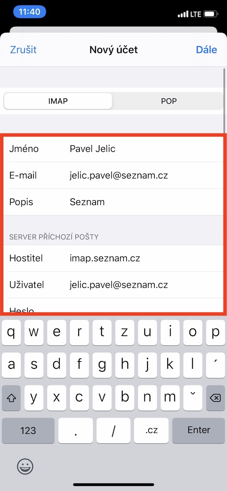Switch to the POP account type
The height and width of the screenshot is (491, 227).
point(169,101)
